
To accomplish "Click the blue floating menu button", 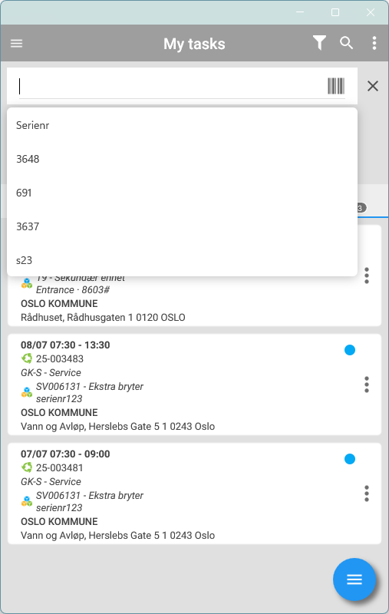I will coord(354,579).
